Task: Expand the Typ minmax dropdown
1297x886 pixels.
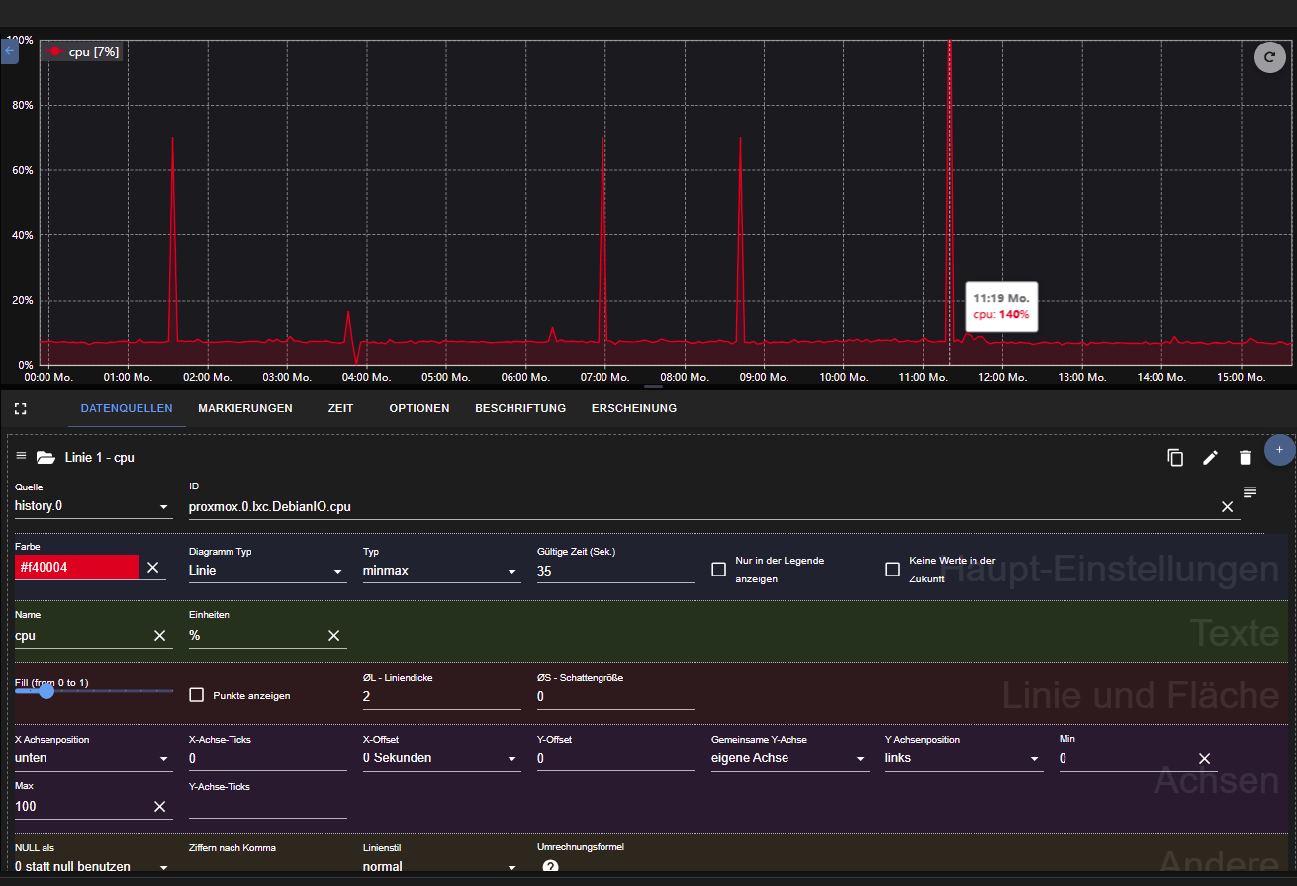Action: (441, 571)
